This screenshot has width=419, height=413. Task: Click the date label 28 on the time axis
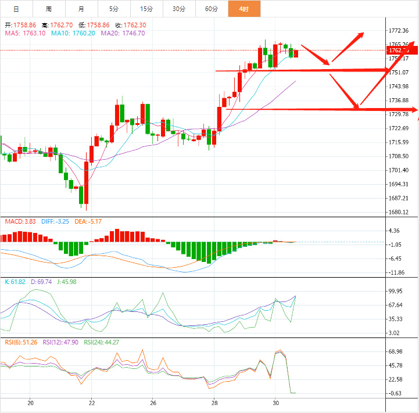(214, 403)
